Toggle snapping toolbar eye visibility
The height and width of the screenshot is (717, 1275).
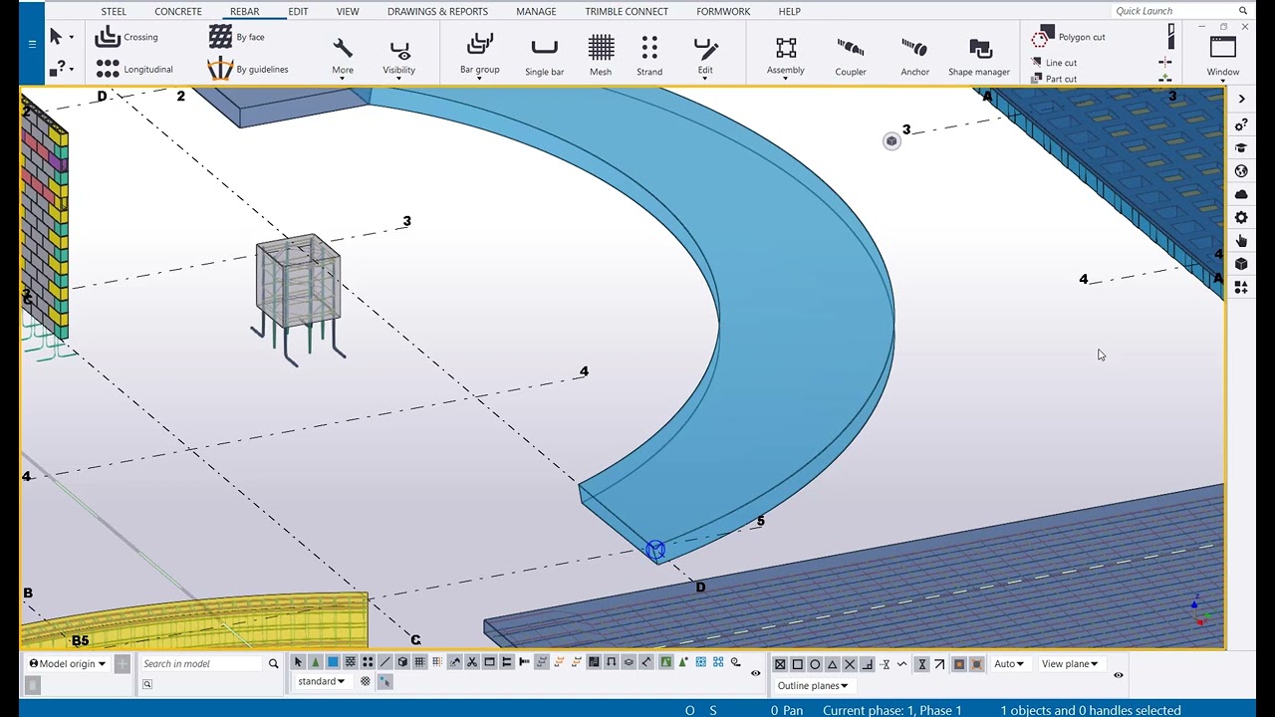tap(1119, 675)
